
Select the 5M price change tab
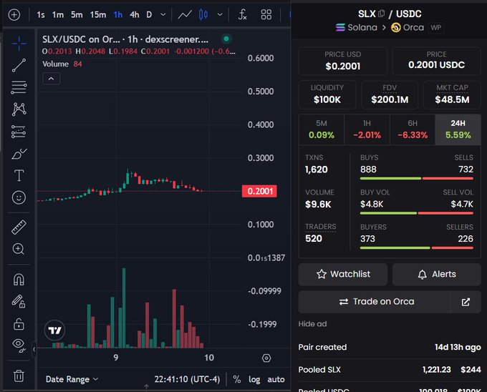[322, 129]
